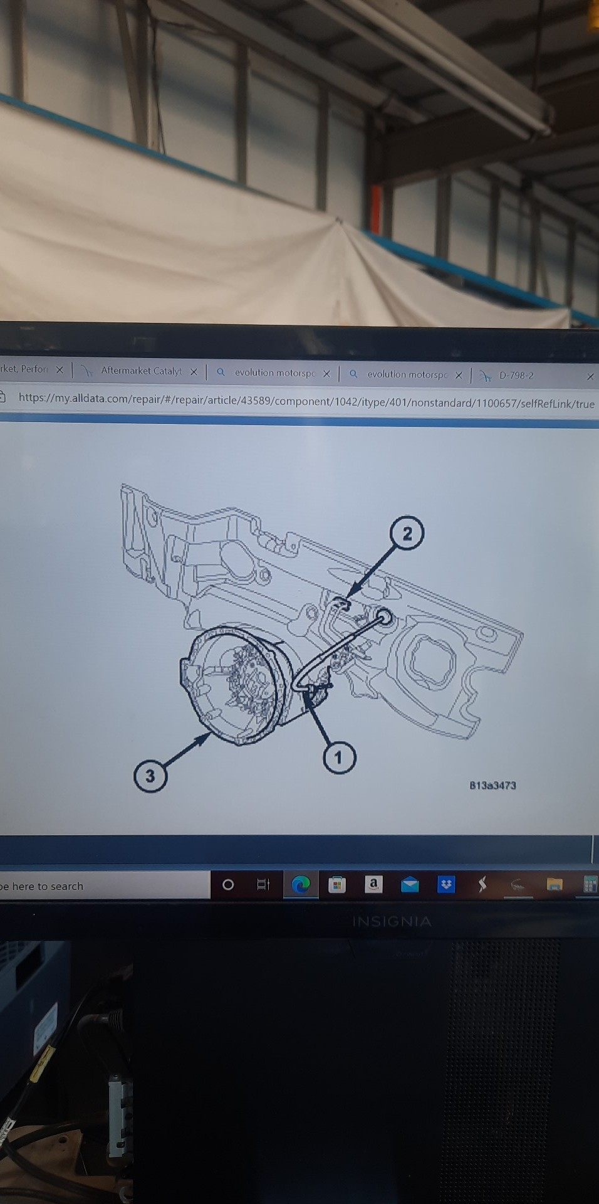Screen dimensions: 599x1204
Task: Click the white lightning-bolt taskbar icon
Action: 482,885
